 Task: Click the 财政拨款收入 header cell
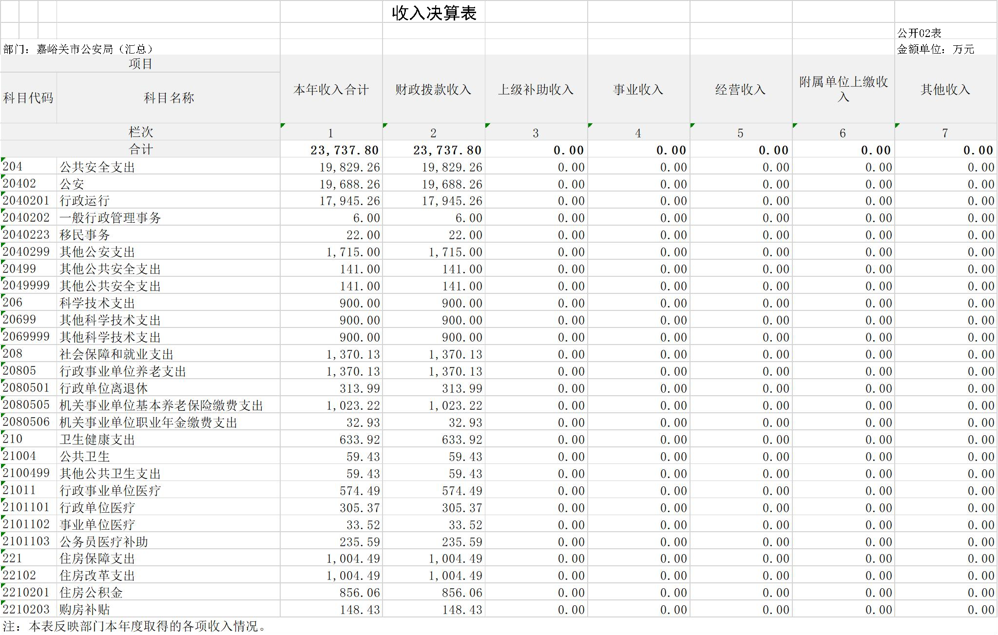point(433,89)
